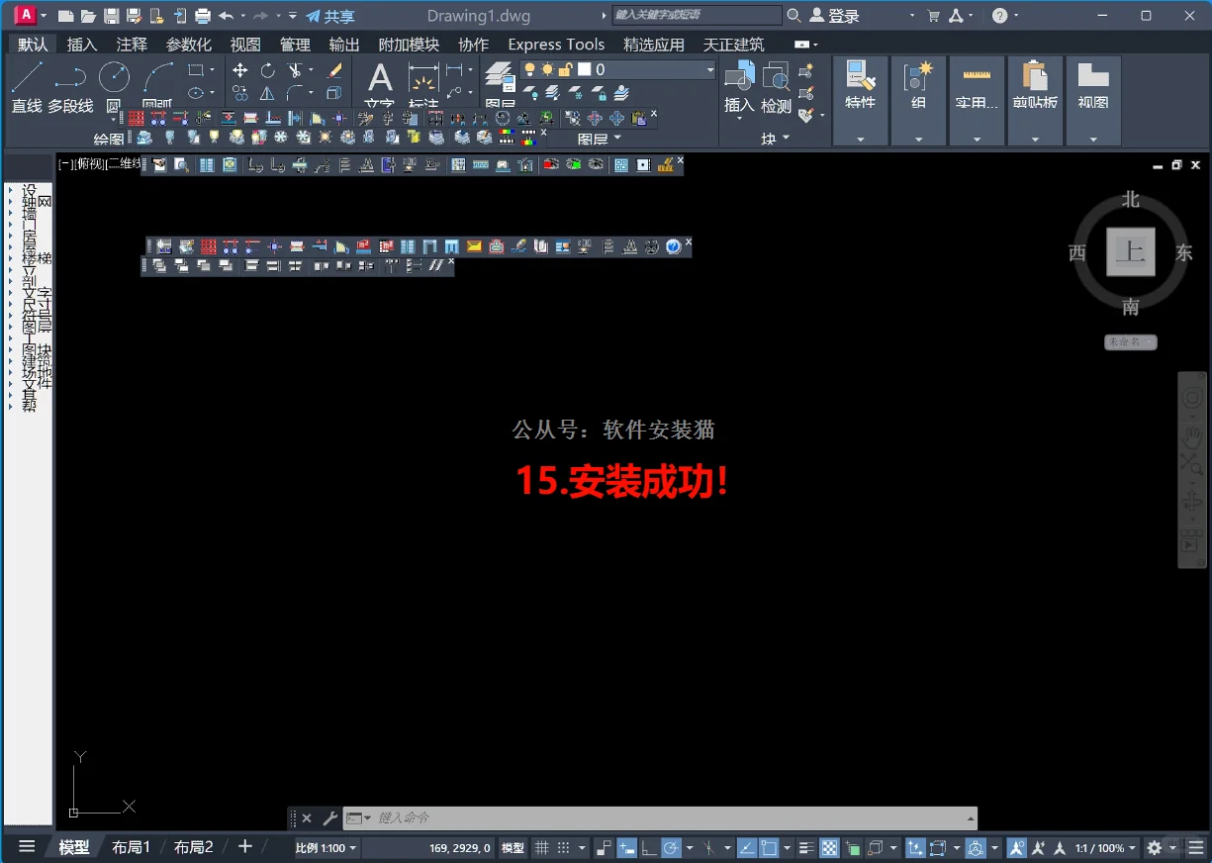The width and height of the screenshot is (1212, 863).
Task: Open the layer dropdown showing layer 0
Action: pyautogui.click(x=709, y=69)
